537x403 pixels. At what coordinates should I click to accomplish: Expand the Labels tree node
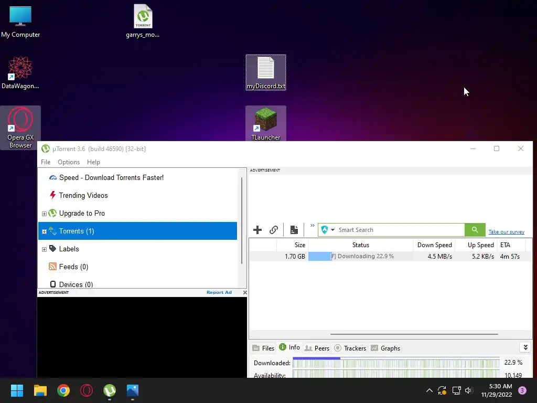(44, 249)
